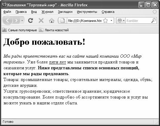
Task: Click the page identity icon in address bar
Action: pyautogui.click(x=63, y=20)
